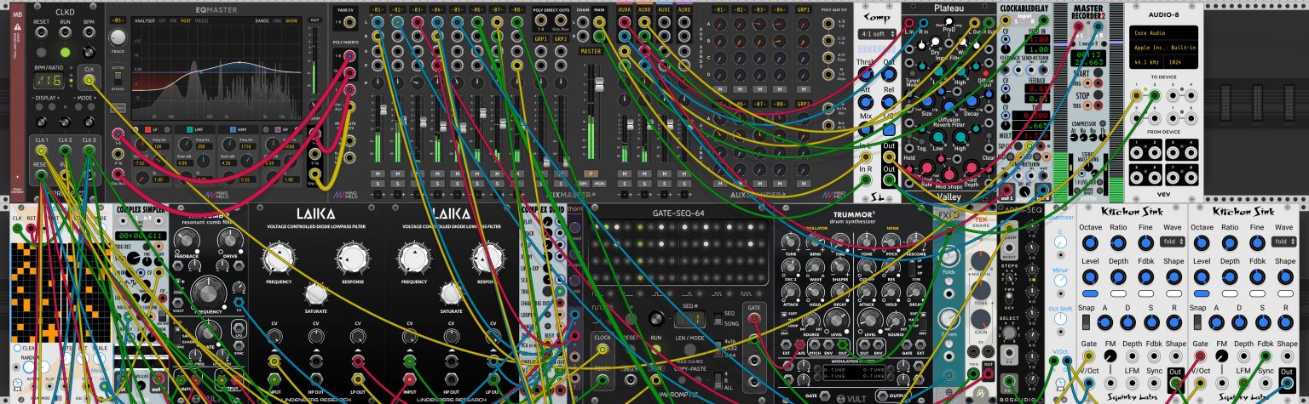Select FREEZE in the EQMaster analyser options
The width and height of the screenshot is (1309, 404).
tap(201, 20)
